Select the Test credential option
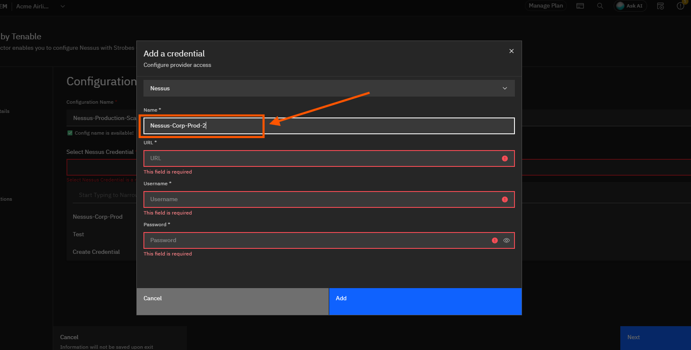Viewport: 691px width, 350px height. [78, 234]
